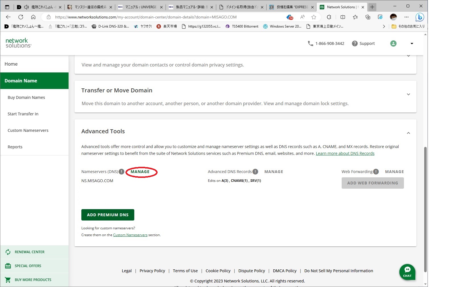Click MANAGE next to Nameservers (DNS)
This screenshot has height=287, width=456.
140,172
